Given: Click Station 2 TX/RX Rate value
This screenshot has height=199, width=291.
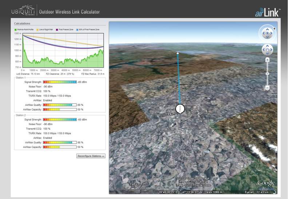Looking at the screenshot, I should pos(57,133).
